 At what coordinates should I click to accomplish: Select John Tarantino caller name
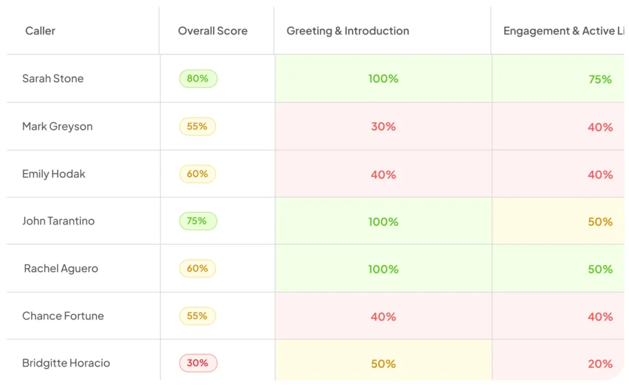pyautogui.click(x=58, y=221)
